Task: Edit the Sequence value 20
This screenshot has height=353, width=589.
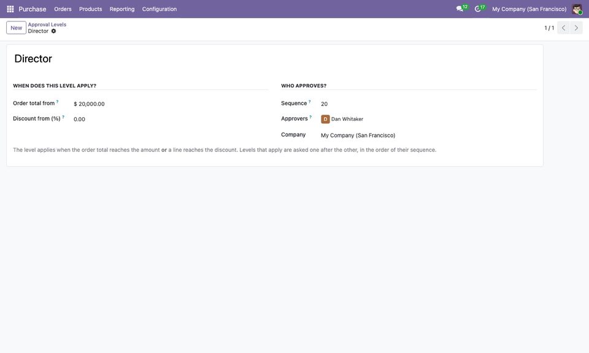Action: [428, 104]
